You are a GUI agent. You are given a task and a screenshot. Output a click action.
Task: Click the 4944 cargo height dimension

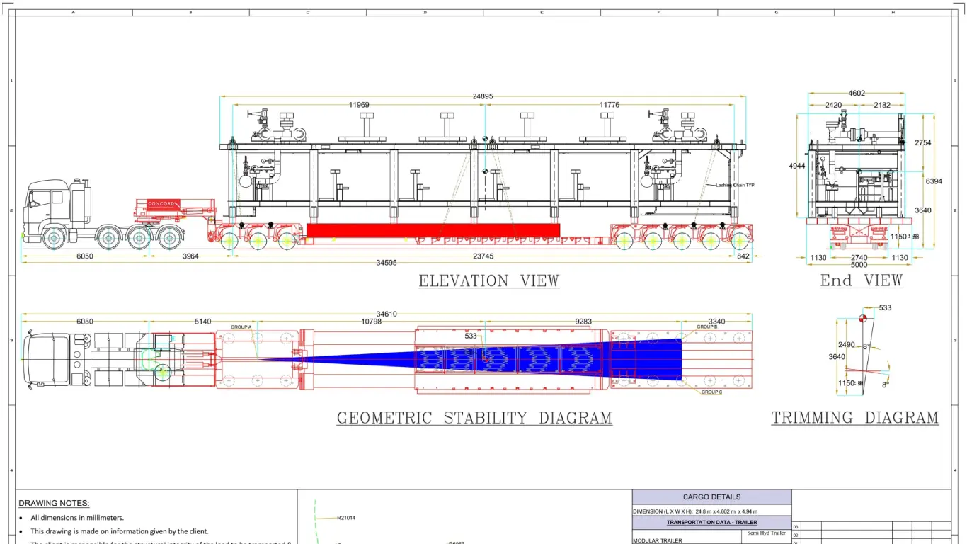tap(796, 166)
